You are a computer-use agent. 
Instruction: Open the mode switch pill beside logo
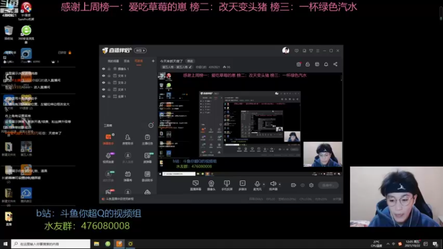(x=141, y=50)
